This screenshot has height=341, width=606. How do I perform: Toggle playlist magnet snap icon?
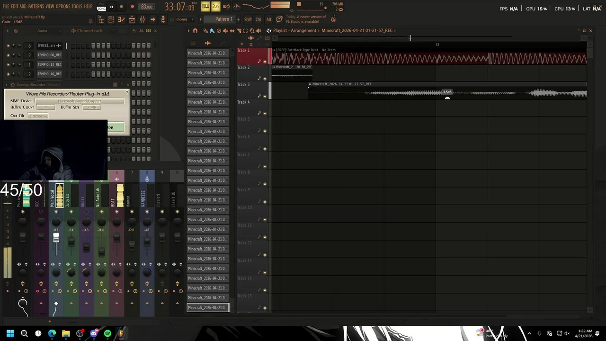(195, 31)
